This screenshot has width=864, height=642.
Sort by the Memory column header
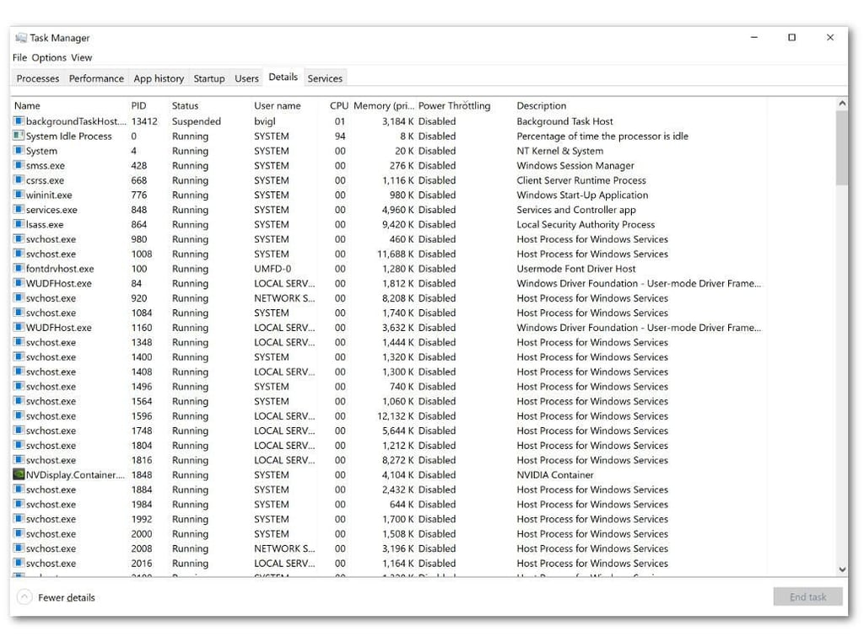click(384, 105)
